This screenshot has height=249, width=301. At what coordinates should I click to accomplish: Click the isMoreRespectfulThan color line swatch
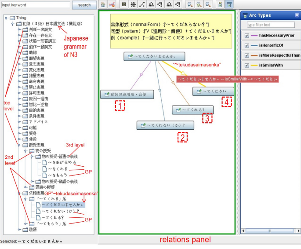click(x=254, y=55)
